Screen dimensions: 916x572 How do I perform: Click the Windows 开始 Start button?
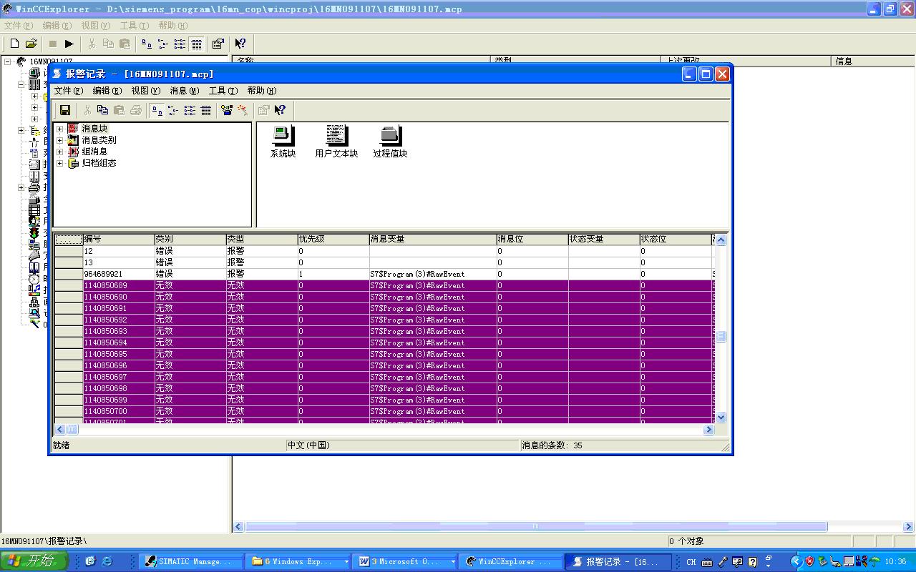click(x=34, y=561)
